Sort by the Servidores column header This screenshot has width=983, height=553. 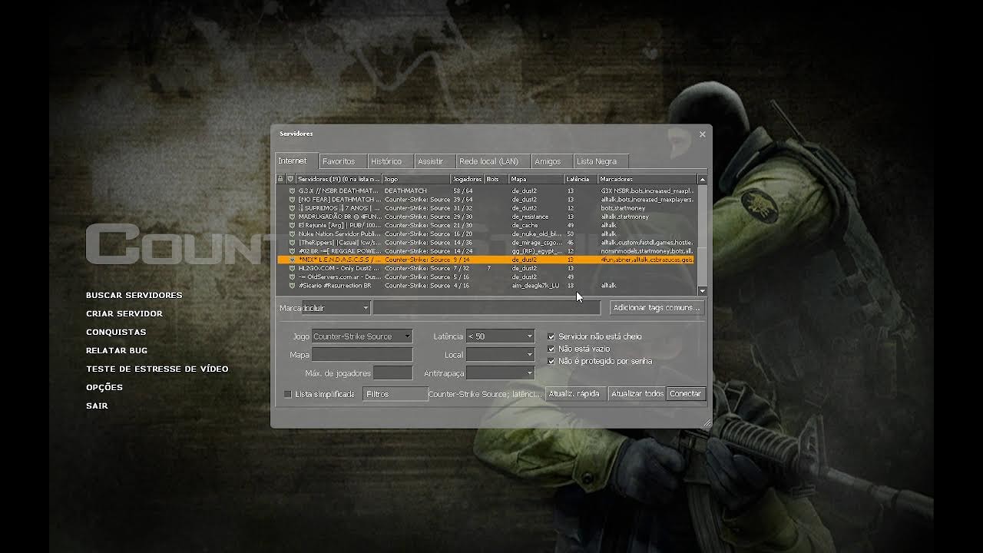click(339, 179)
